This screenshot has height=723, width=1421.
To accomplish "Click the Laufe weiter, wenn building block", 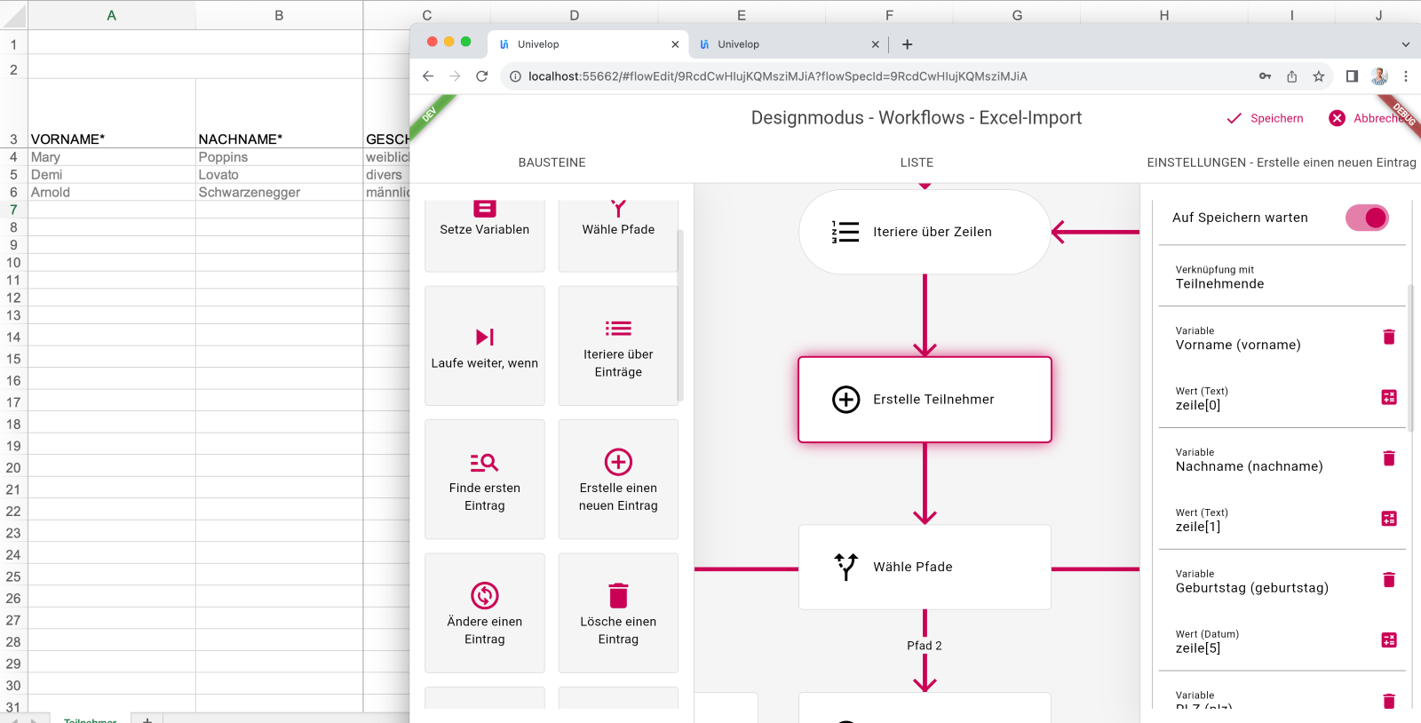I will click(485, 346).
